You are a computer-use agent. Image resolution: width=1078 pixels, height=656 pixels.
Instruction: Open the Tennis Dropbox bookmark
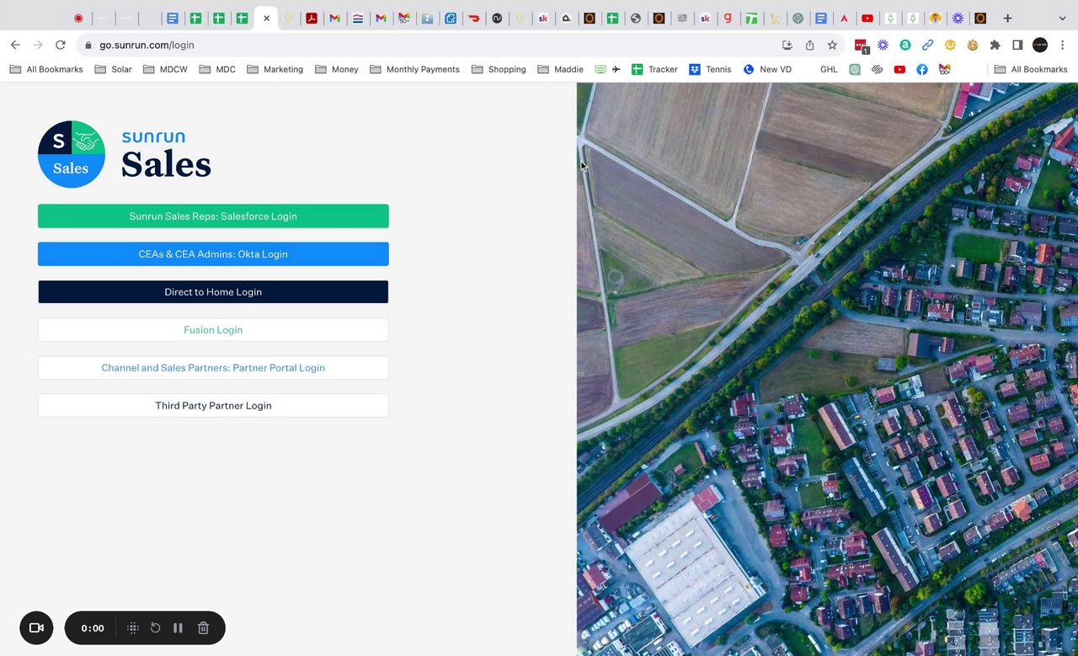(x=710, y=69)
